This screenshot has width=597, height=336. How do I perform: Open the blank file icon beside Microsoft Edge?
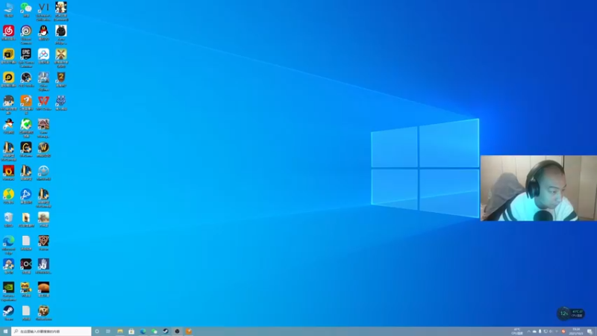[x=26, y=242]
